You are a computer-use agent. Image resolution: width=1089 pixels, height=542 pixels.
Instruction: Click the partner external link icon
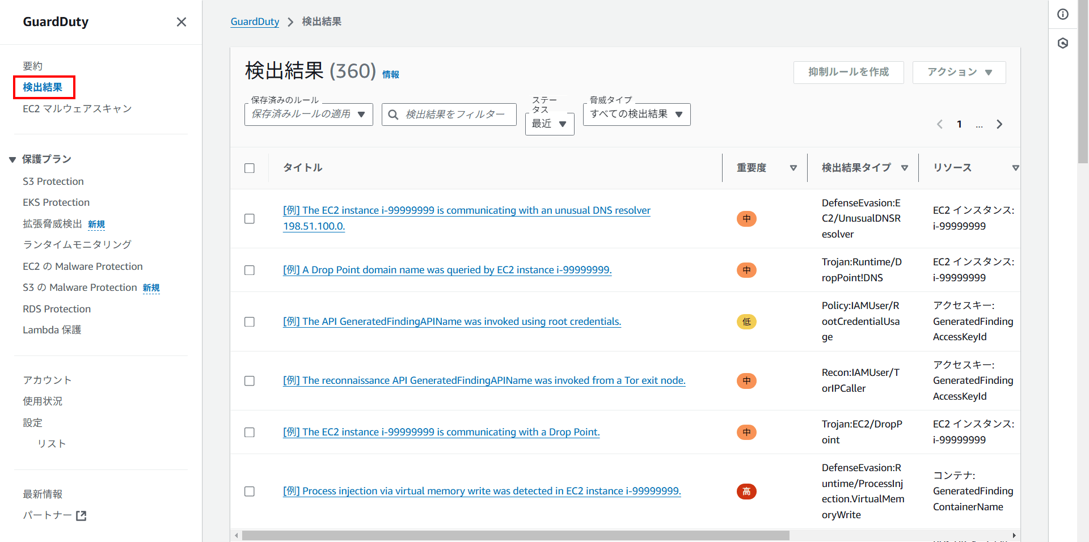click(81, 516)
